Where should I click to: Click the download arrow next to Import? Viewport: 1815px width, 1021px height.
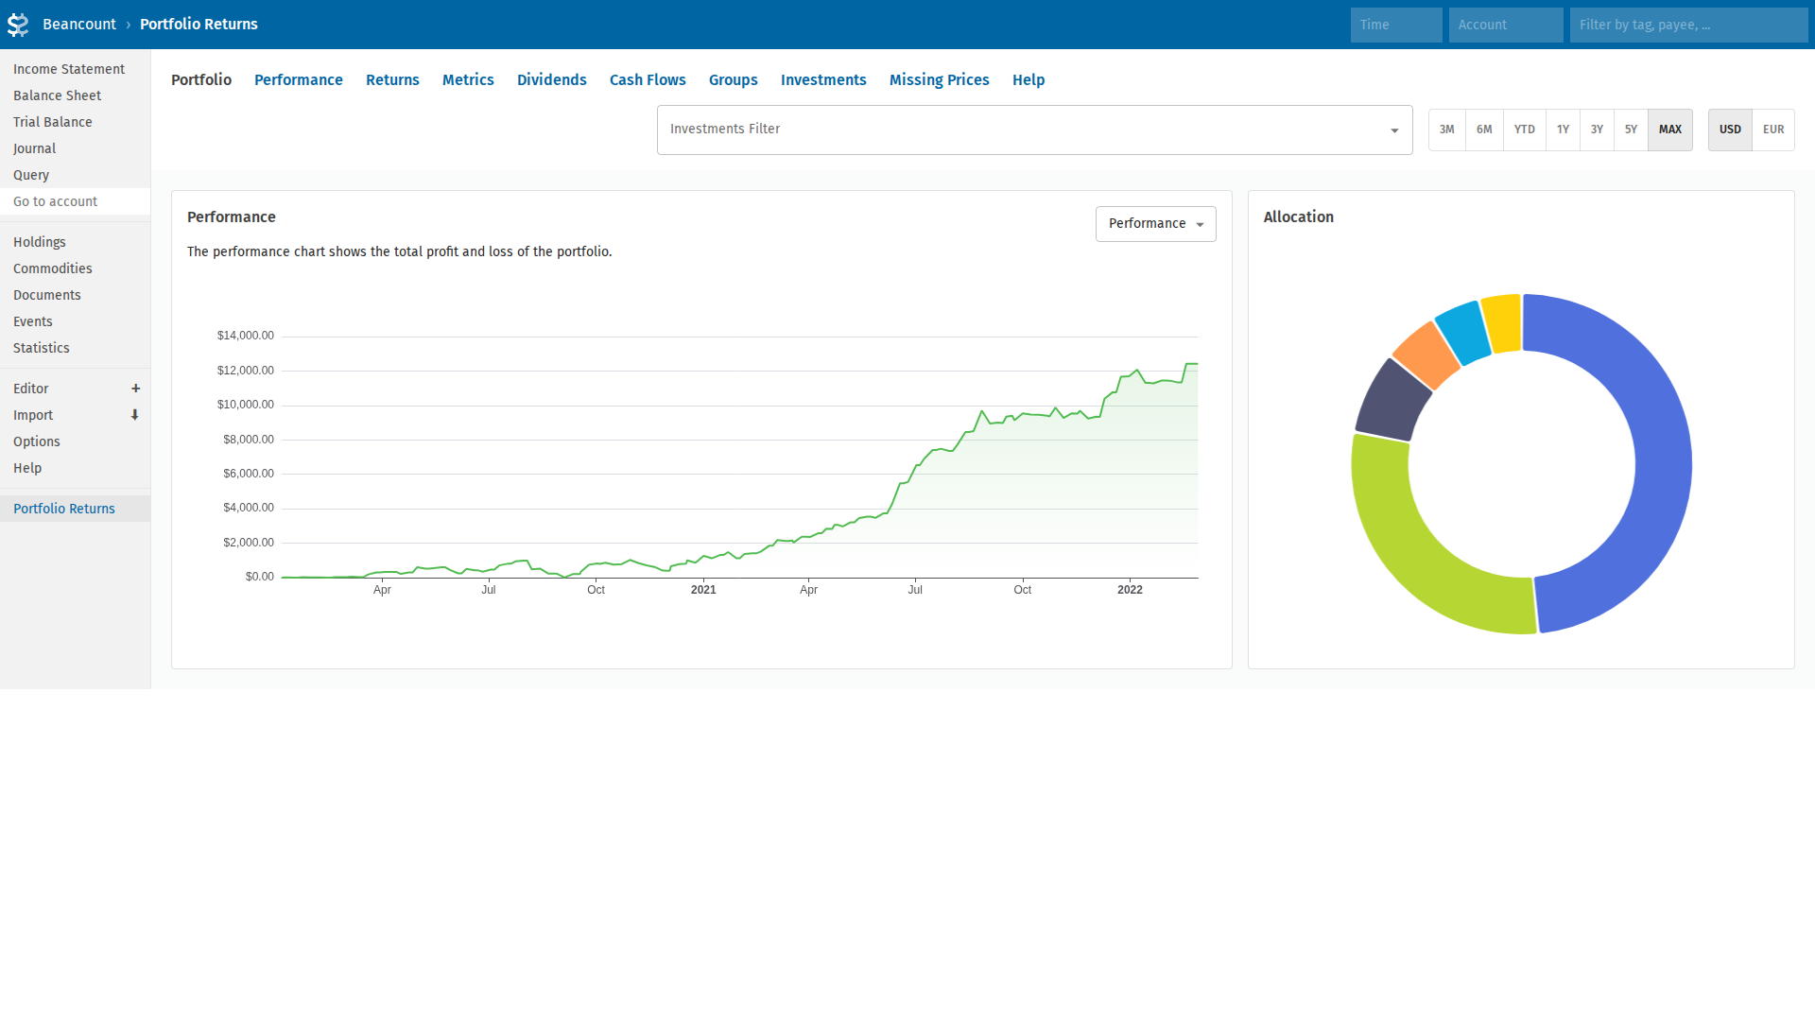[x=135, y=415]
